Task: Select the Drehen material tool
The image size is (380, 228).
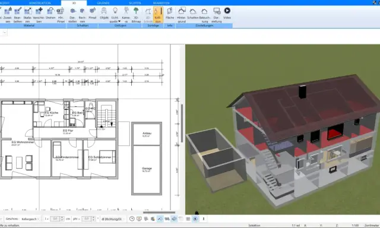Action: 50,13
